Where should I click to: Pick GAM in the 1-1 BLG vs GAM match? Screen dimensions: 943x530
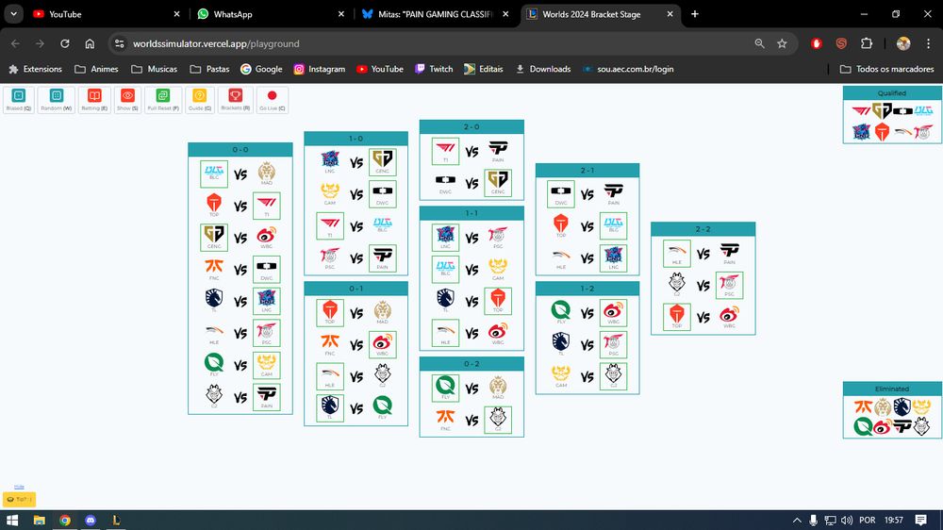[498, 270]
